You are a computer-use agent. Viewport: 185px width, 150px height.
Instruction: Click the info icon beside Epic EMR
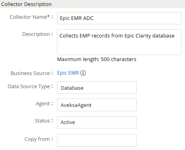pyautogui.click(x=83, y=73)
